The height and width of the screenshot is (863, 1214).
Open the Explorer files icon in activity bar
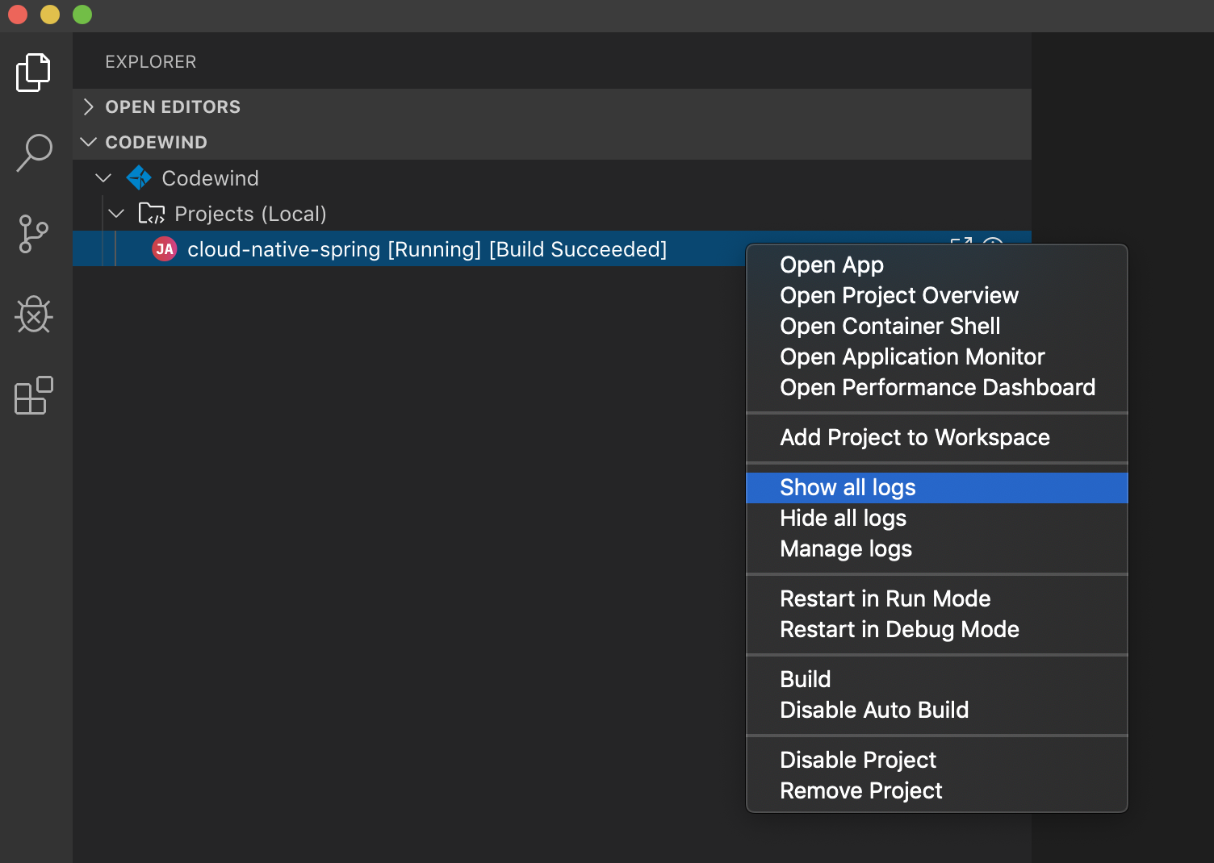(x=33, y=73)
